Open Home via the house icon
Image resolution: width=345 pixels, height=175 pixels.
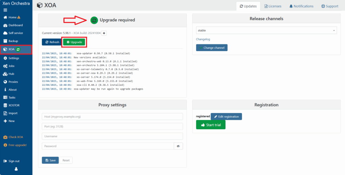click(x=5, y=17)
